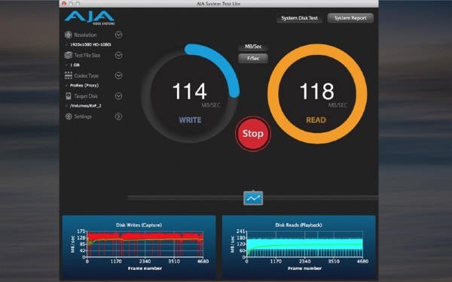Open the System Report tab

(x=350, y=18)
